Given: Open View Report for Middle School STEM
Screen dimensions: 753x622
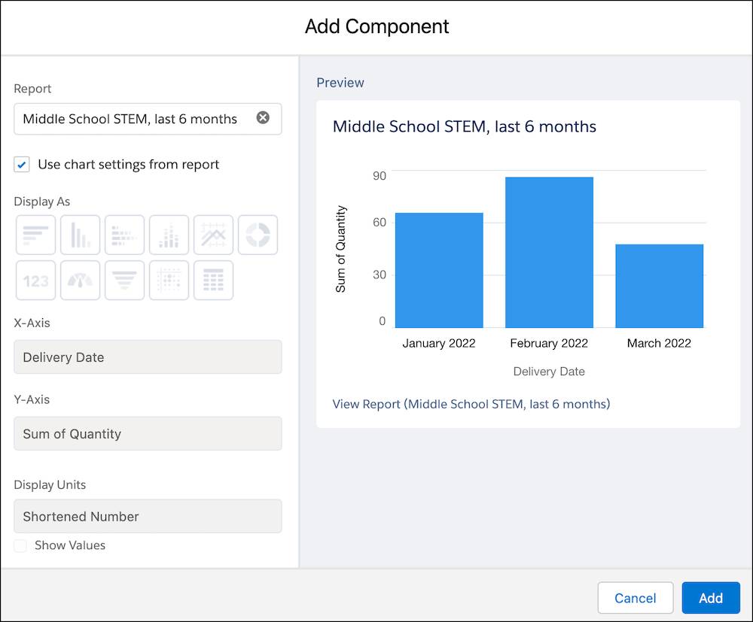Looking at the screenshot, I should [471, 404].
